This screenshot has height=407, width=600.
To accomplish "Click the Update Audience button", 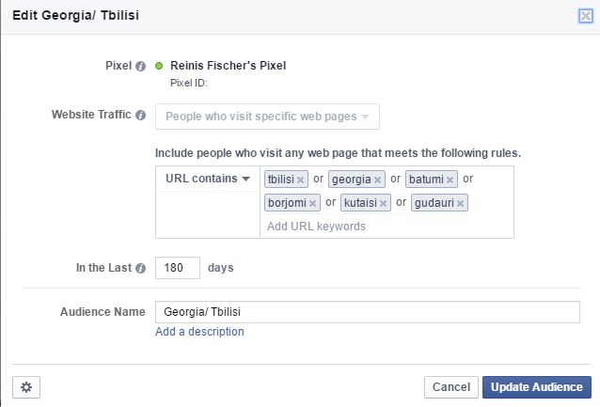I will coord(537,387).
